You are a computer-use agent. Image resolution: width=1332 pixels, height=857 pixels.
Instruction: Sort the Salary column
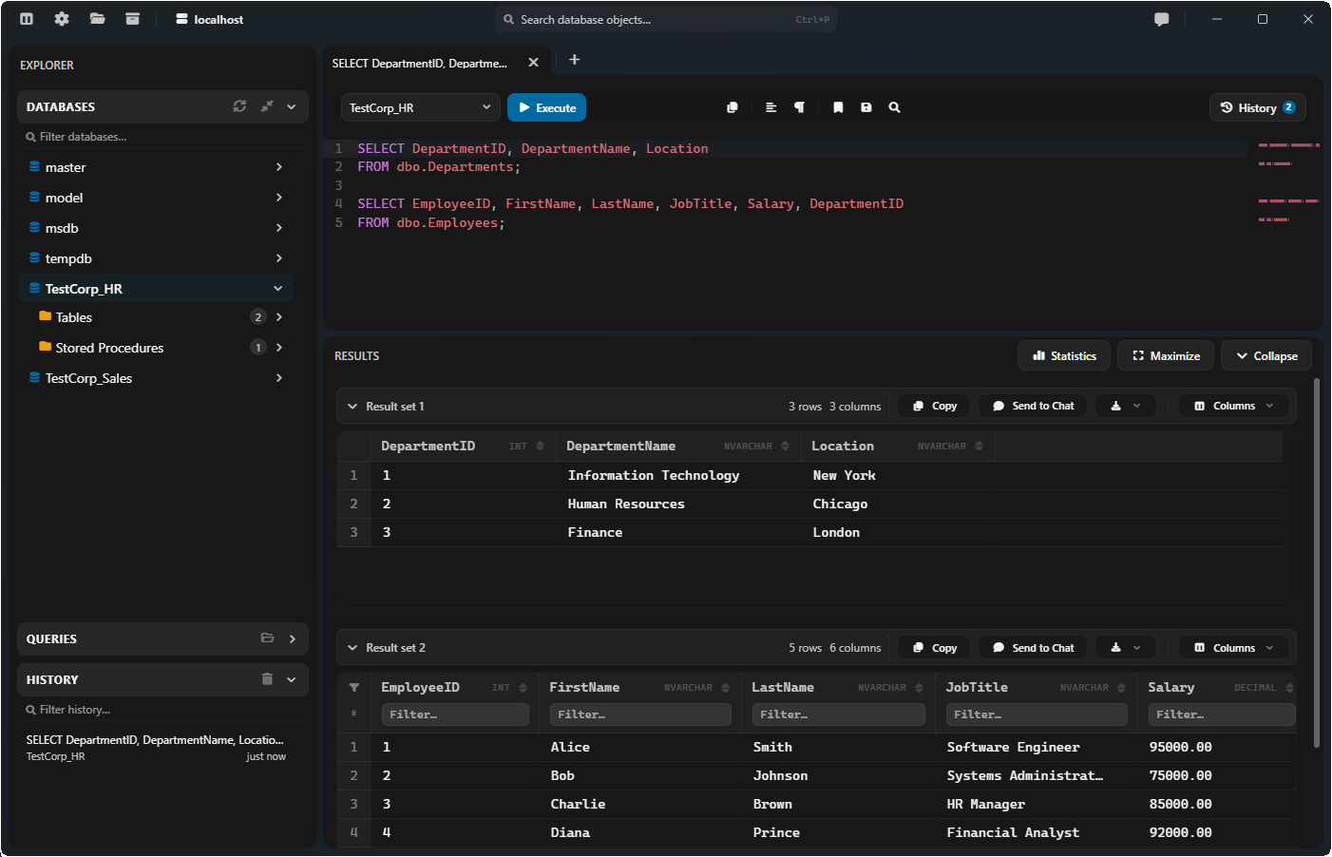1289,687
